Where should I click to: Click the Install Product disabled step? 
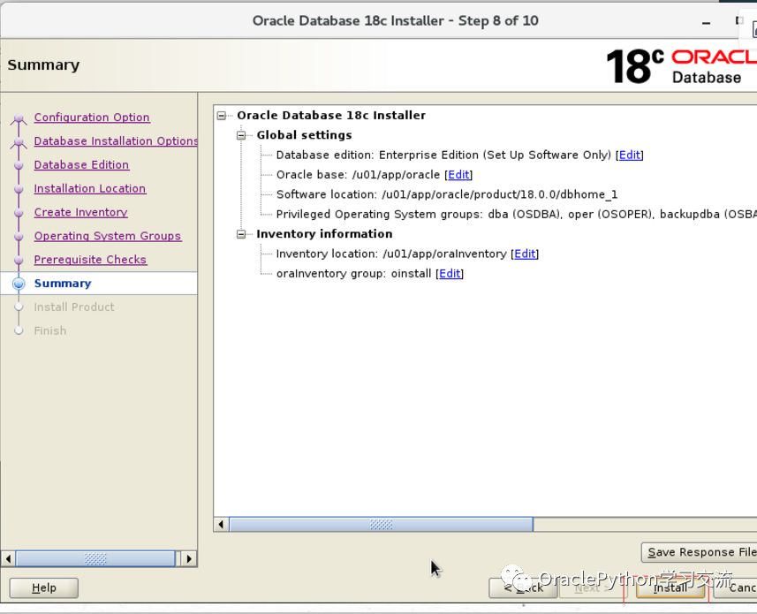point(74,307)
